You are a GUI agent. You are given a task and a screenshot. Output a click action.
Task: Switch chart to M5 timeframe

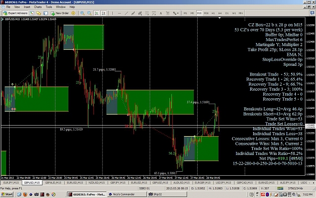192,13
